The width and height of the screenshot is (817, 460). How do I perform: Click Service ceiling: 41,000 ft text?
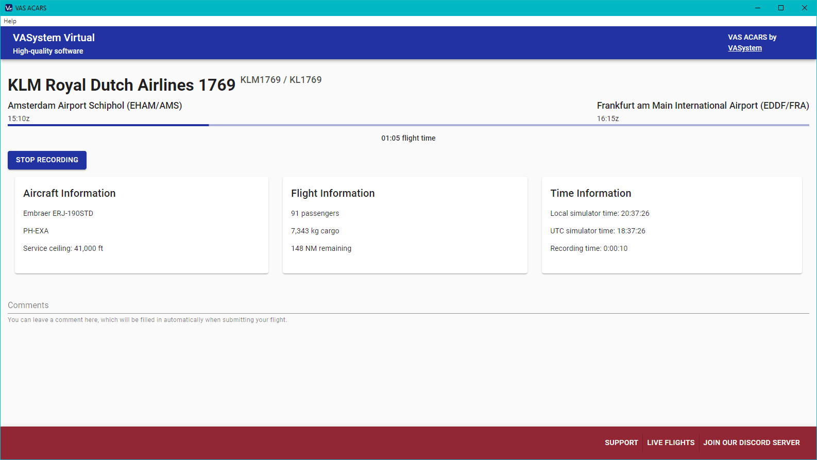(x=63, y=248)
